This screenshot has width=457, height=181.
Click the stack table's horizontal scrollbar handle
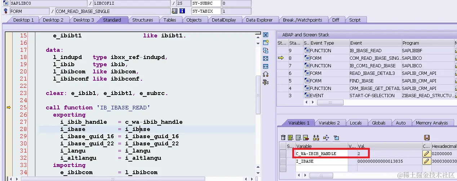tap(330, 103)
